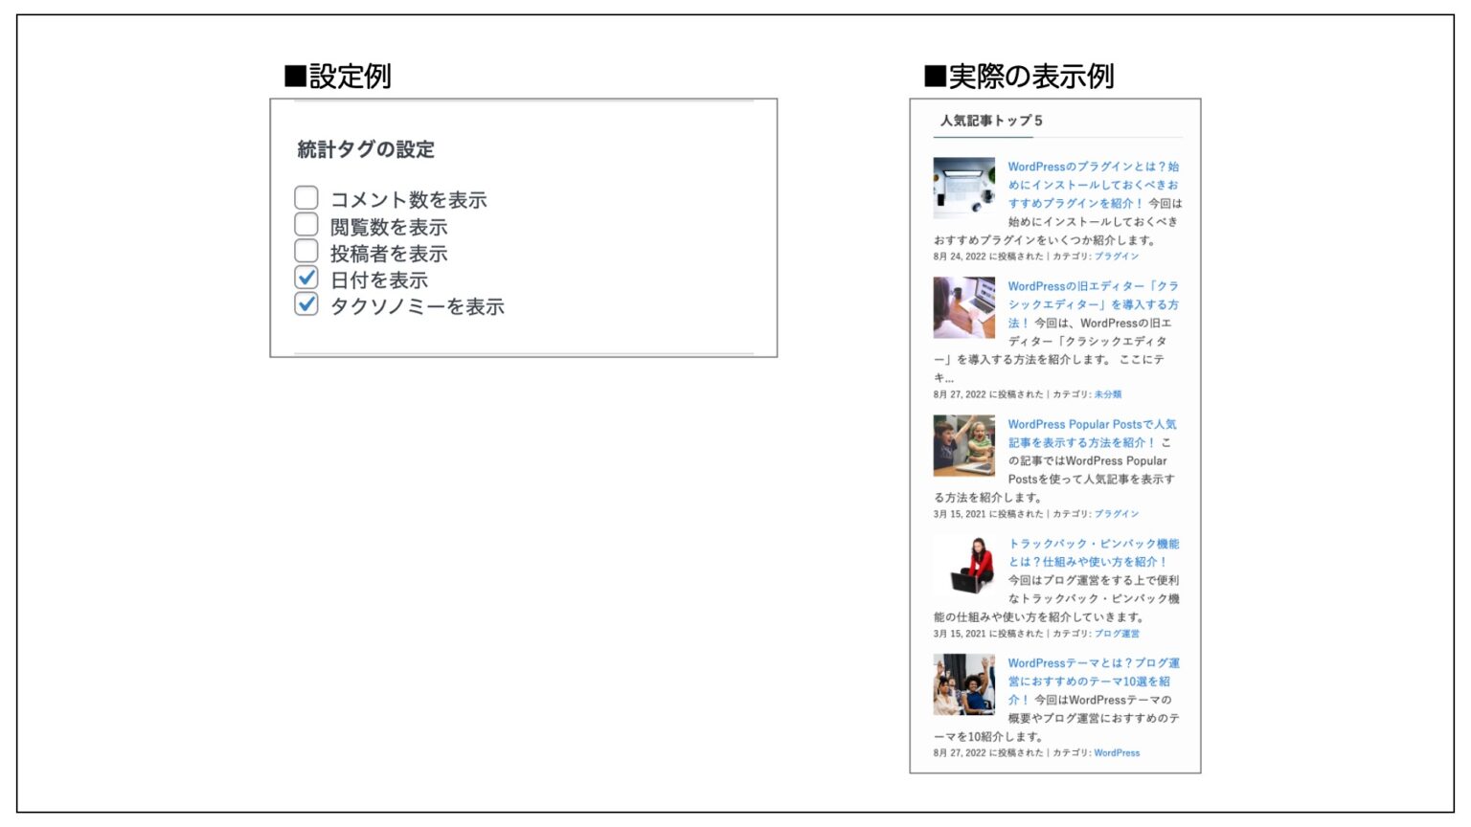The height and width of the screenshot is (827, 1471).
Task: Click プラグイン category under Popular Posts article
Action: pos(1117,514)
